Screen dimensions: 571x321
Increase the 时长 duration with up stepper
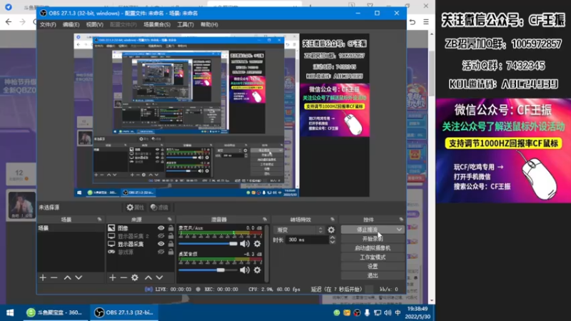pos(332,238)
